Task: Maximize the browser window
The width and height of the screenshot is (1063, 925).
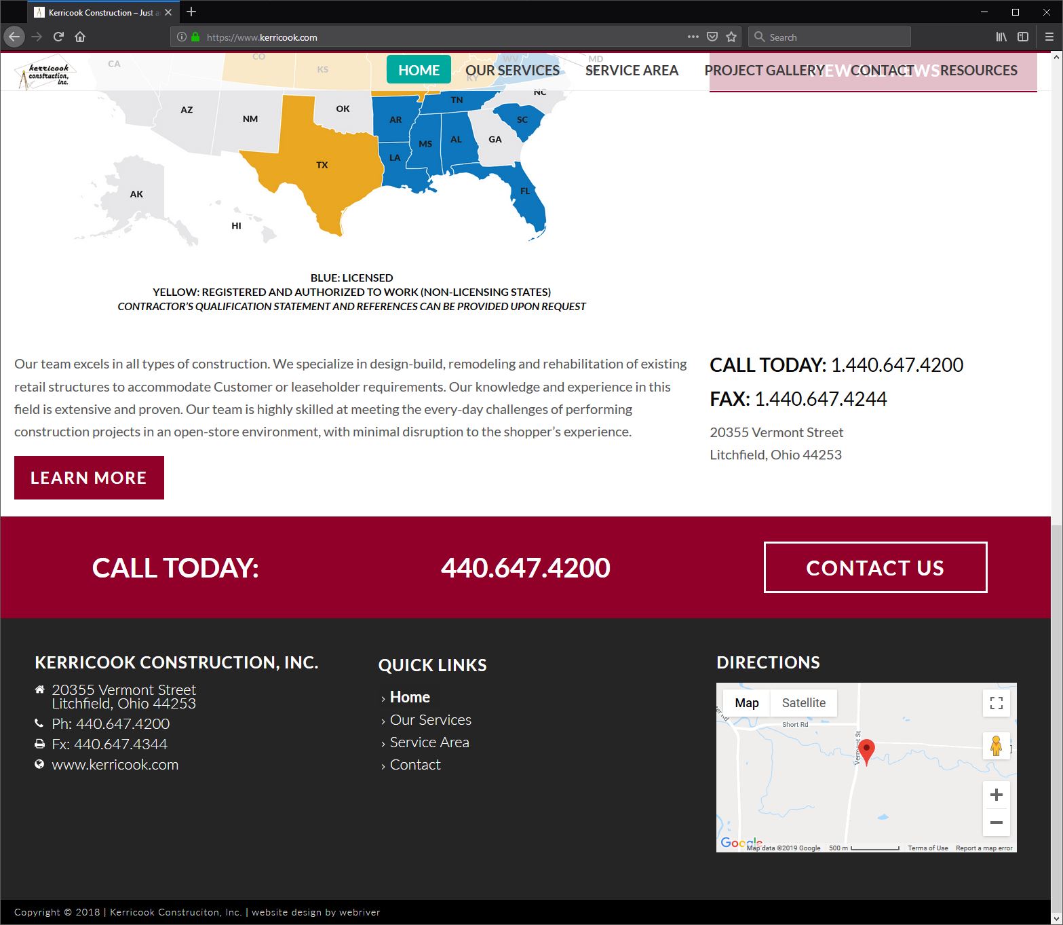Action: [1016, 12]
